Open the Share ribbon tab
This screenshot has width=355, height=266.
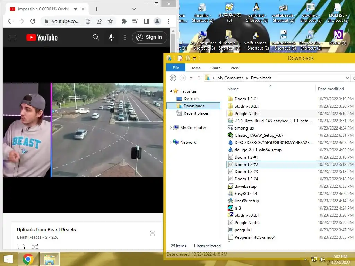tap(215, 68)
